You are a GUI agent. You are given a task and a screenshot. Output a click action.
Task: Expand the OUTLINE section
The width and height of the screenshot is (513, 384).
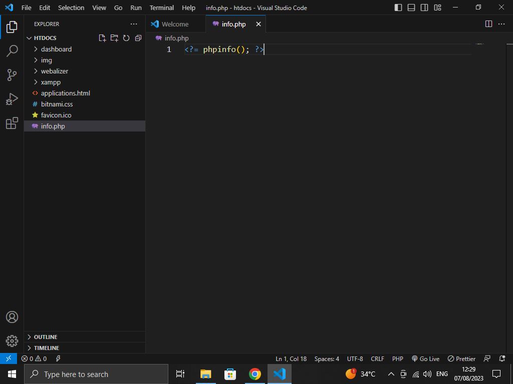(x=84, y=336)
